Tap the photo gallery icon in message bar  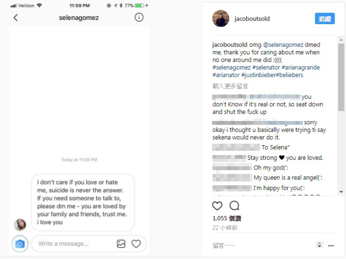[121, 244]
